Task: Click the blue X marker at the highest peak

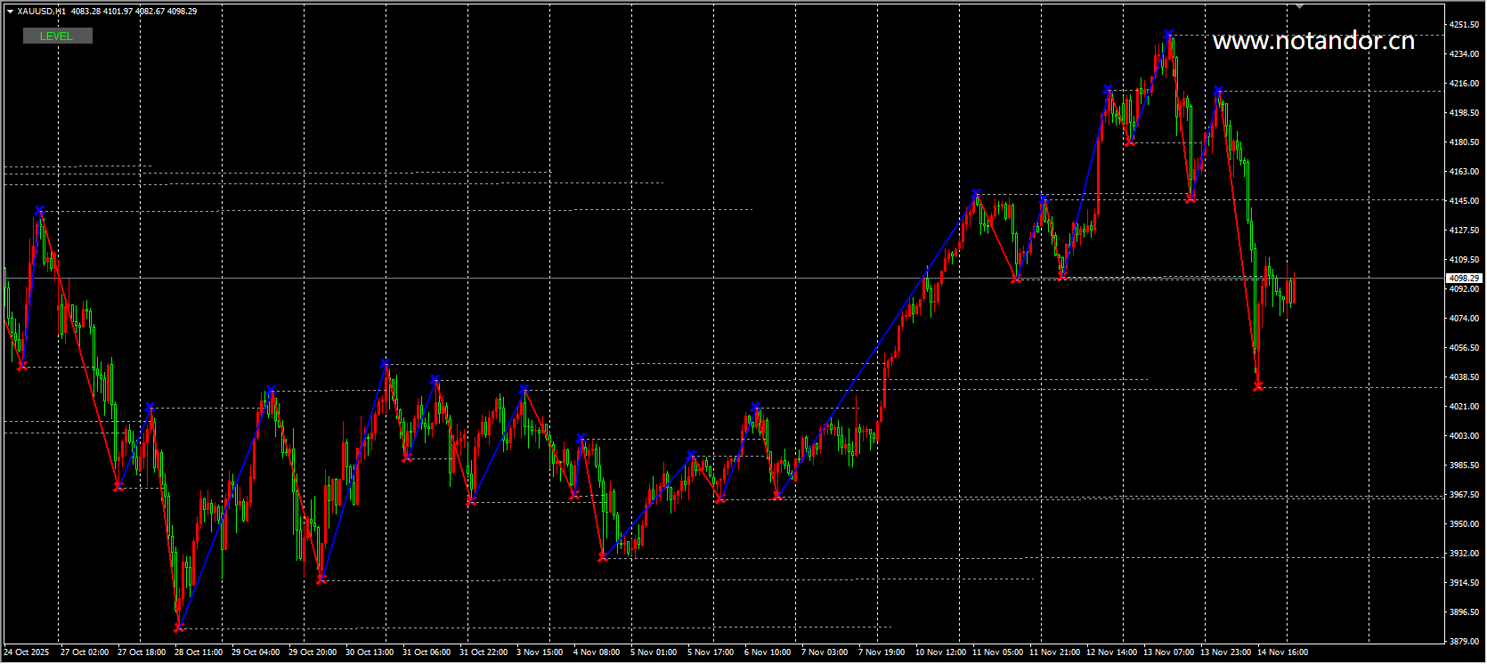Action: pyautogui.click(x=1168, y=35)
